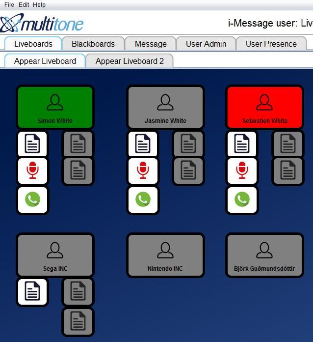Click upper grey document icon under Jasmine White
The width and height of the screenshot is (313, 342).
tap(188, 144)
